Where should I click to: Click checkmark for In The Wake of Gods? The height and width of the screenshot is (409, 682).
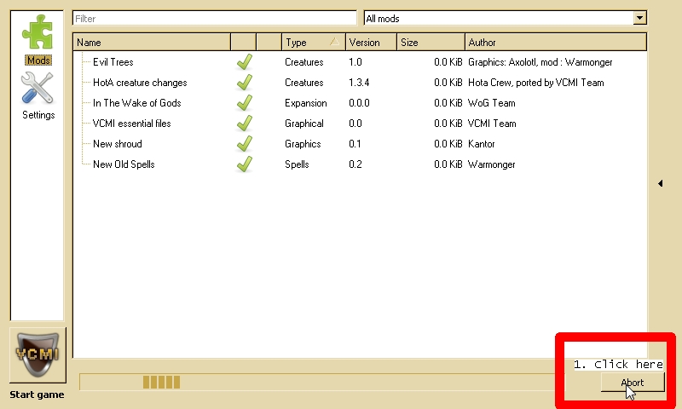click(x=244, y=103)
